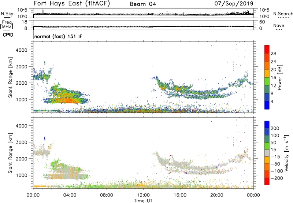Select the 'Beam 04' label

[x=143, y=4]
